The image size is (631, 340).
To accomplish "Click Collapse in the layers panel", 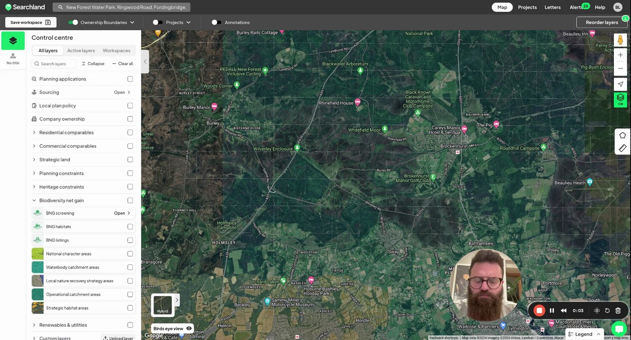I will 93,64.
